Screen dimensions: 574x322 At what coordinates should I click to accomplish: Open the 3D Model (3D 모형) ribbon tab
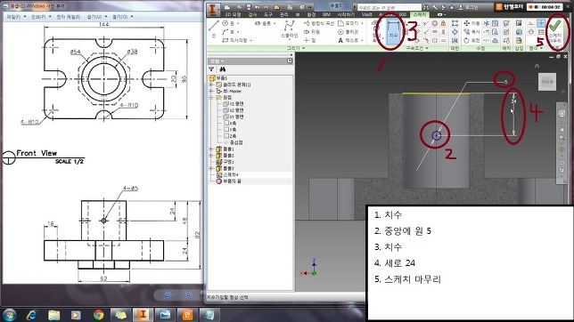tap(233, 14)
